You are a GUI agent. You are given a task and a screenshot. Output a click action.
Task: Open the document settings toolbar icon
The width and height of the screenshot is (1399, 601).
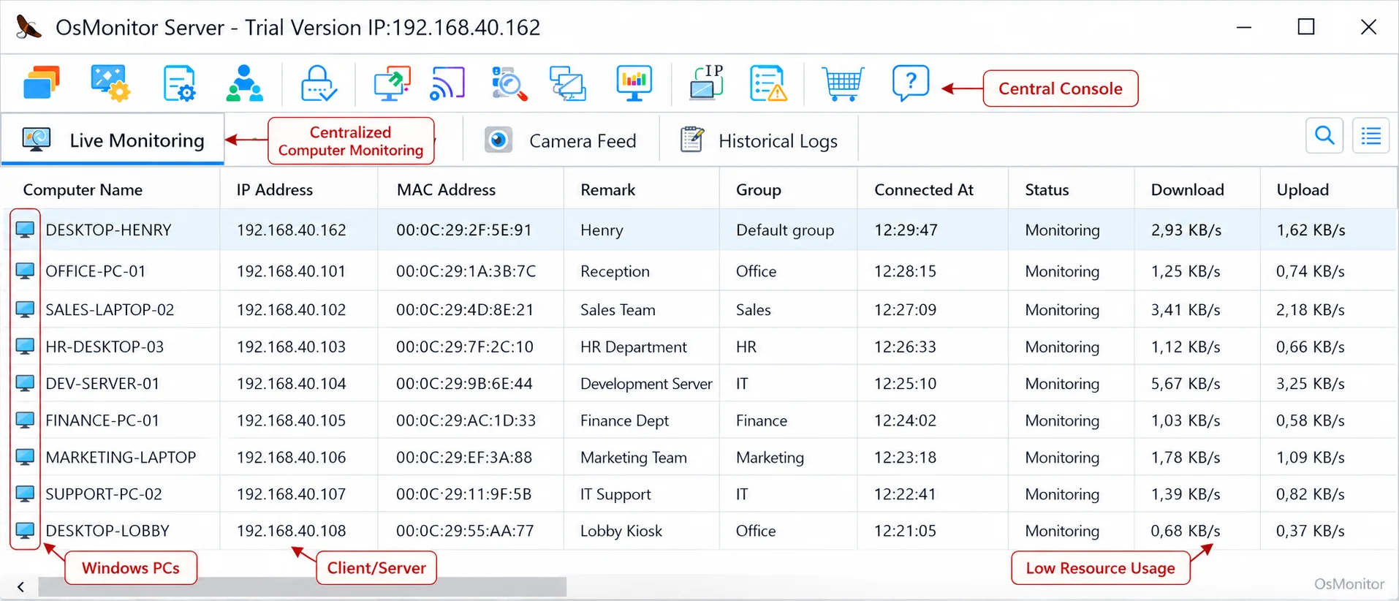click(x=179, y=83)
